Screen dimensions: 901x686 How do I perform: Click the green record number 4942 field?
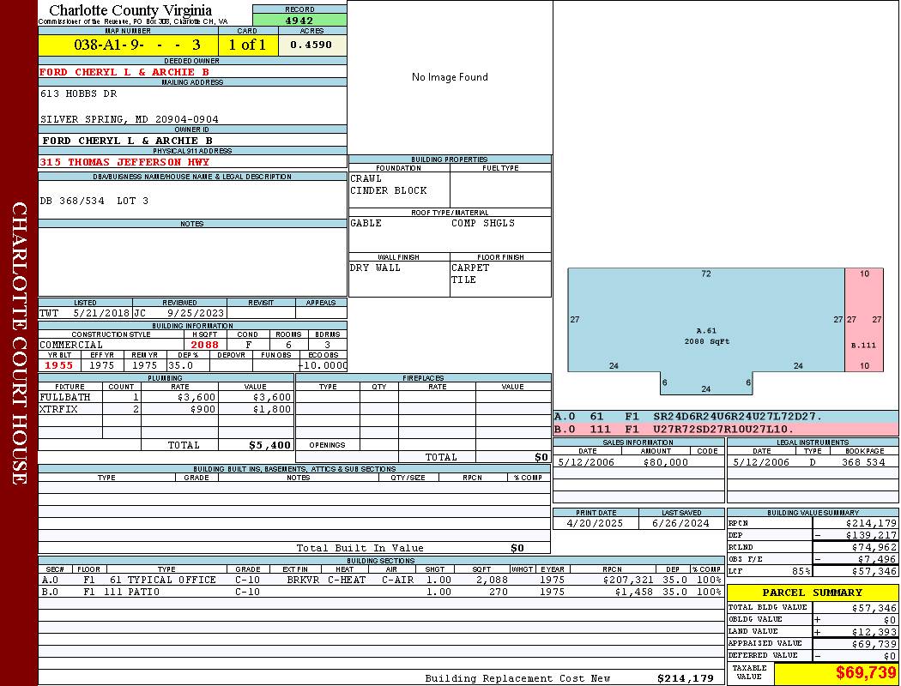click(299, 20)
